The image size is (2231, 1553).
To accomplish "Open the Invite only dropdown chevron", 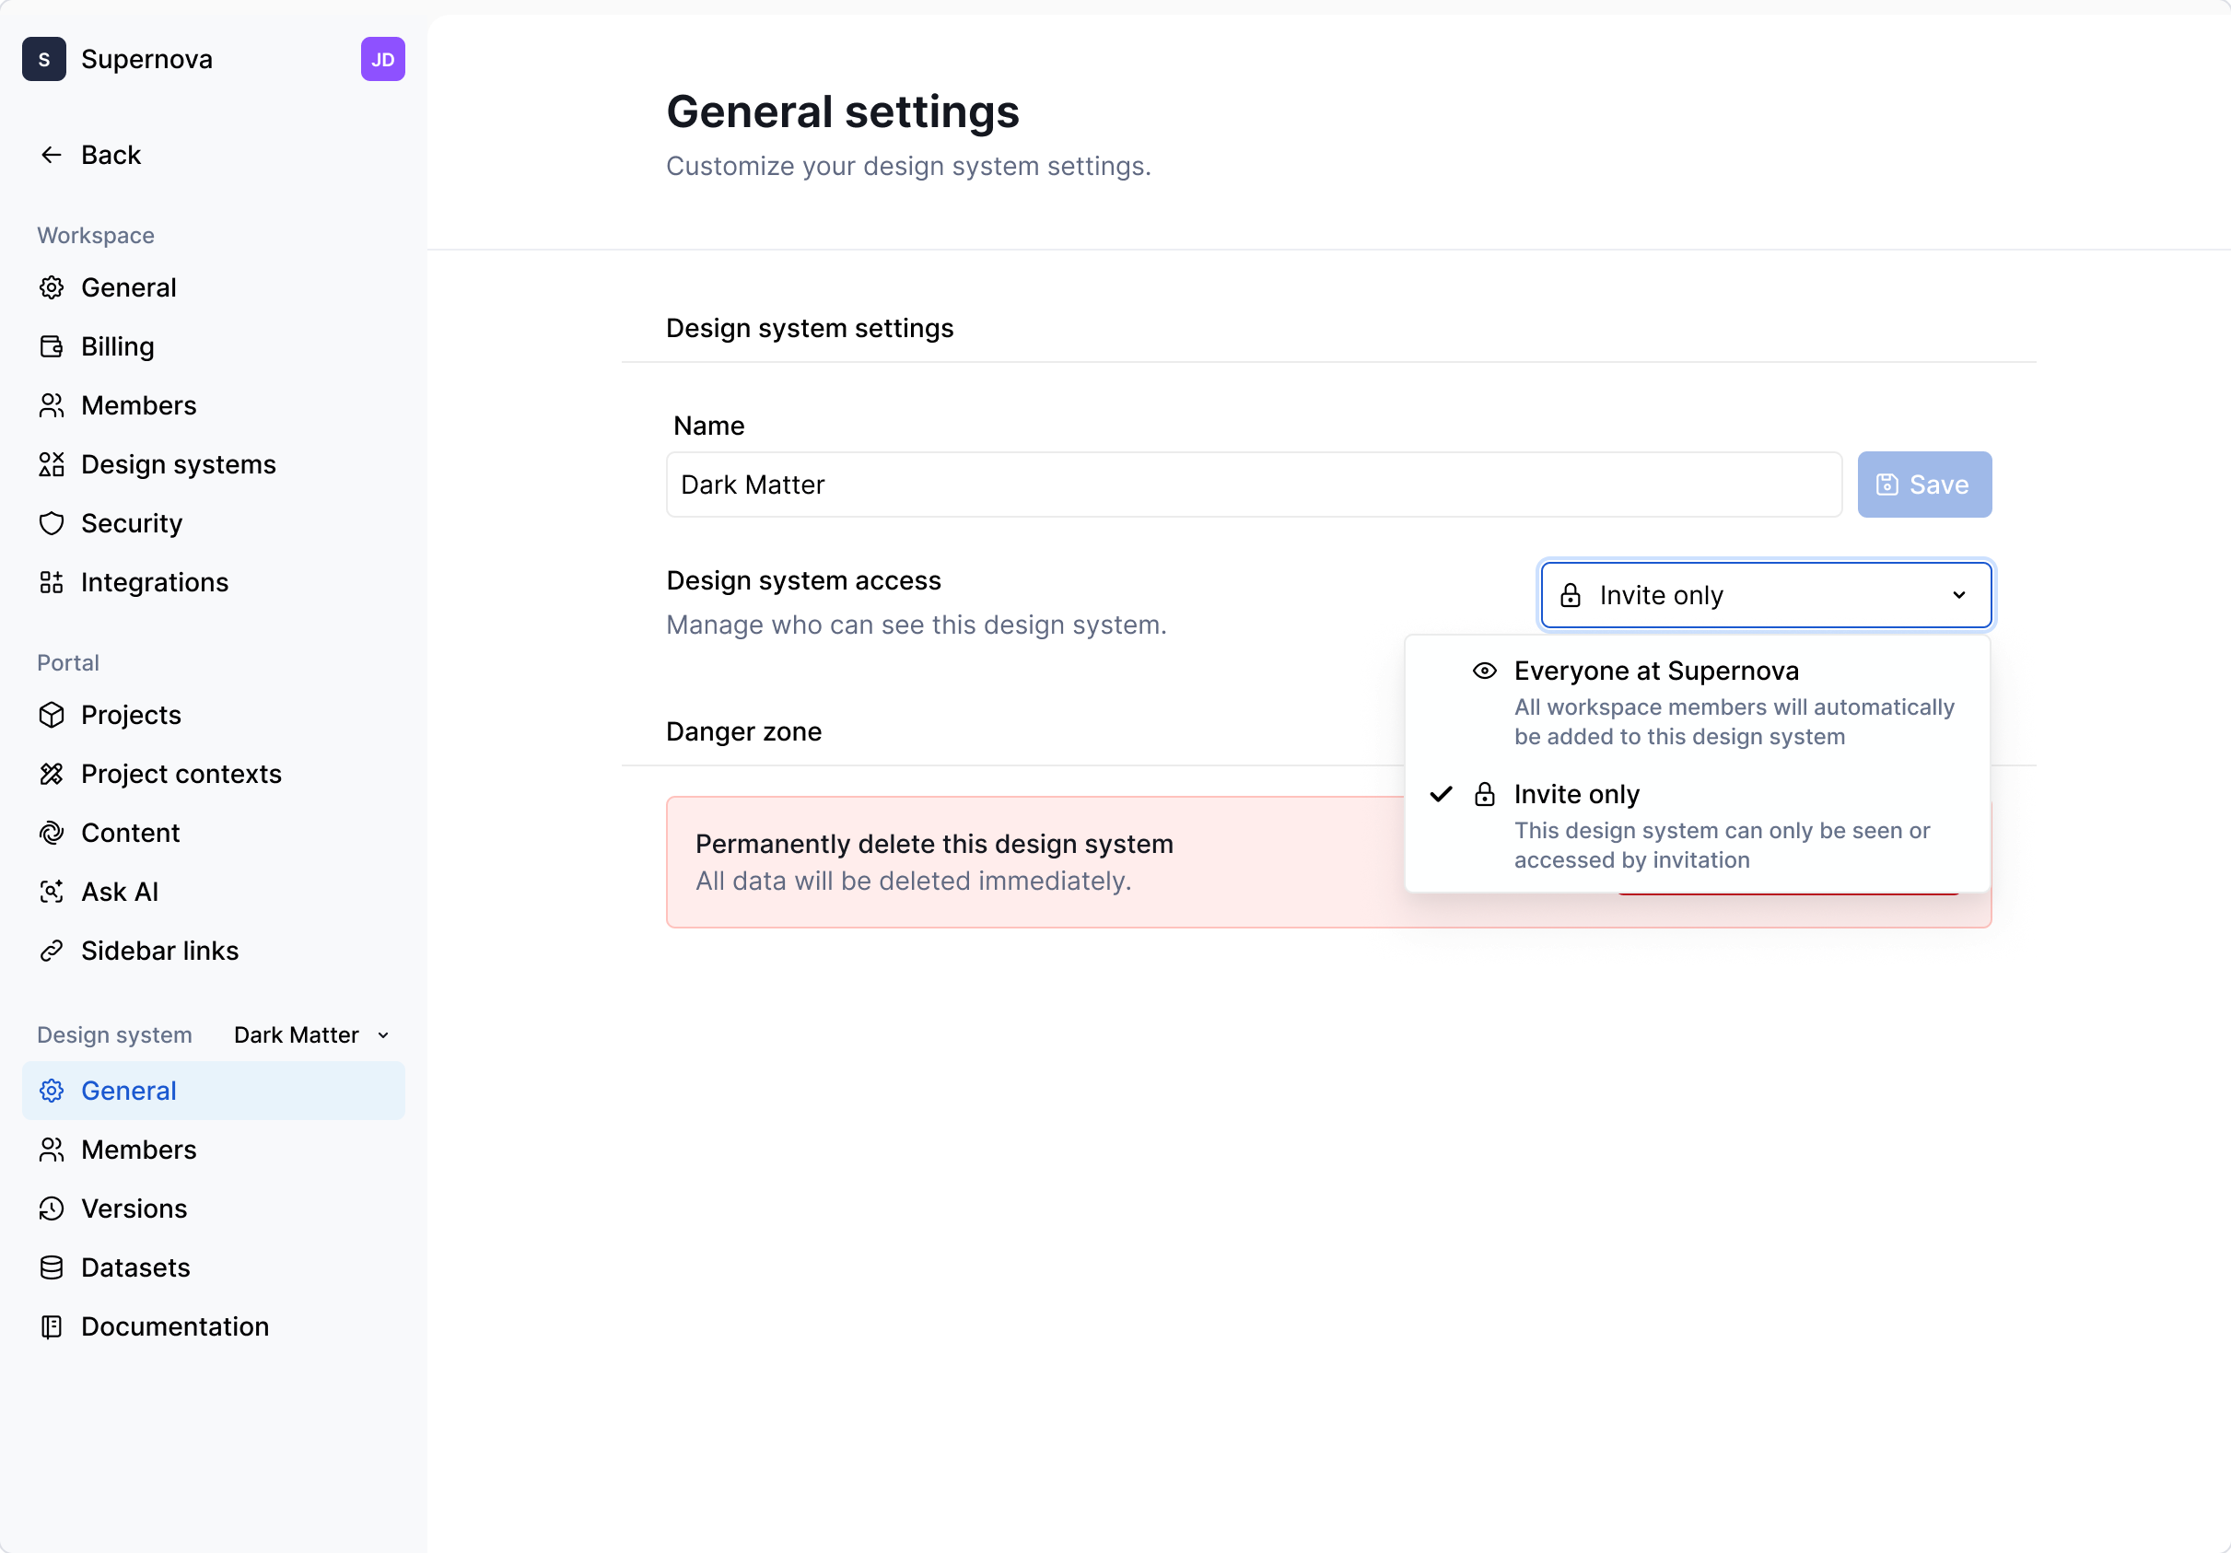I will tap(1959, 595).
